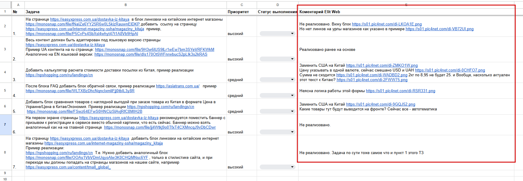Open the di-RSR331.png screenshot link
The height and width of the screenshot is (181, 523).
(x=400, y=91)
